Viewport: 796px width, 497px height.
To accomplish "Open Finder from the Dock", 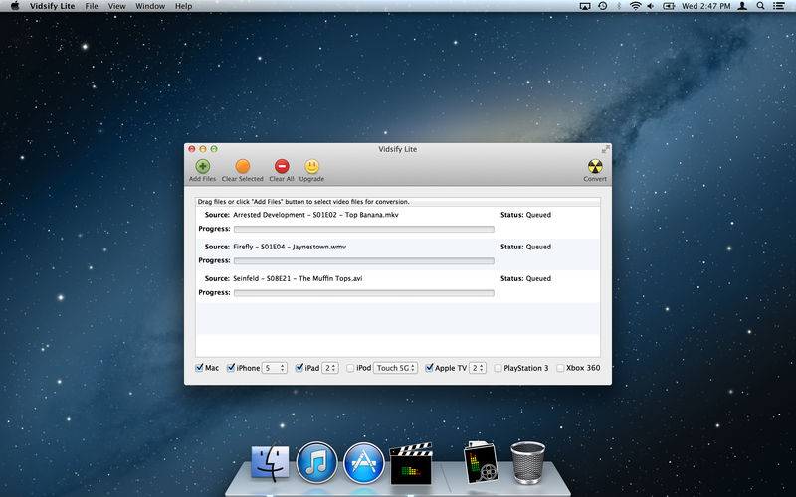I will pyautogui.click(x=270, y=463).
